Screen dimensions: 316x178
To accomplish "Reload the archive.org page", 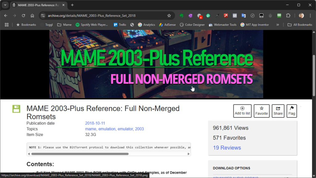I will [x=23, y=15].
